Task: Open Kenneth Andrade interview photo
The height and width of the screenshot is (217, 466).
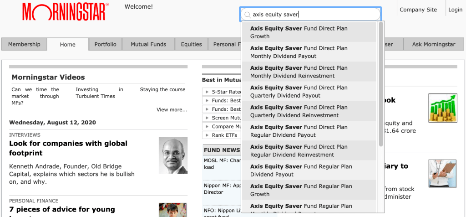Action: [x=173, y=155]
